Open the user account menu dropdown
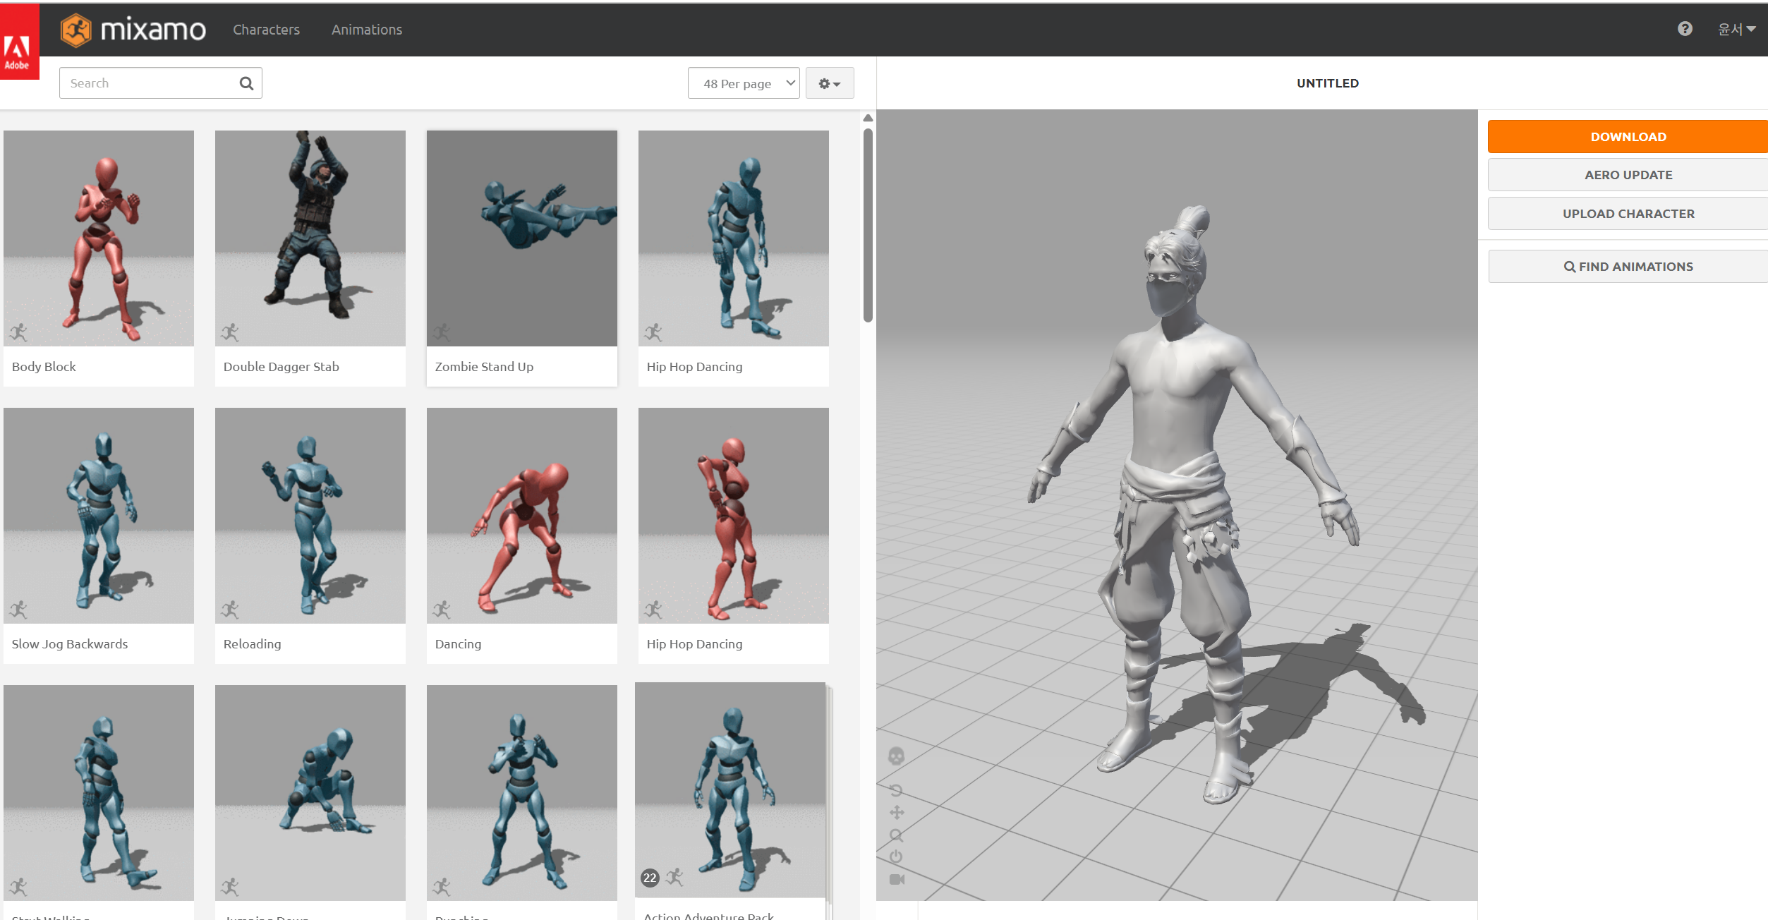 (1736, 29)
